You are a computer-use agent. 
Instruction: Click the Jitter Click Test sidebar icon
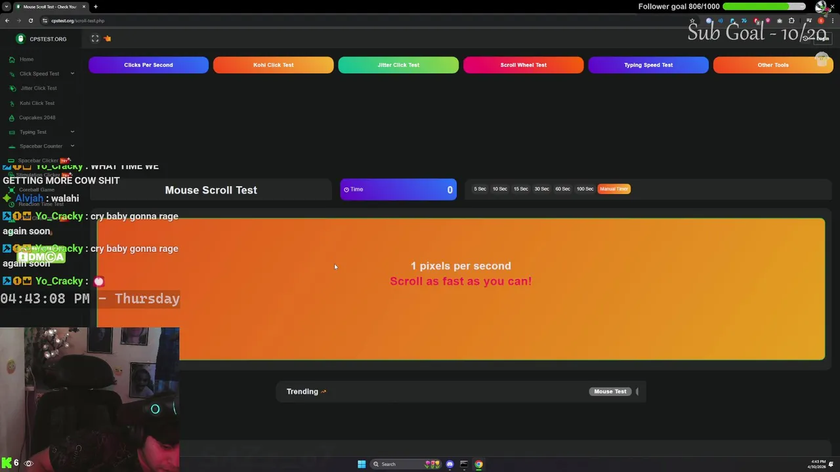coord(12,88)
